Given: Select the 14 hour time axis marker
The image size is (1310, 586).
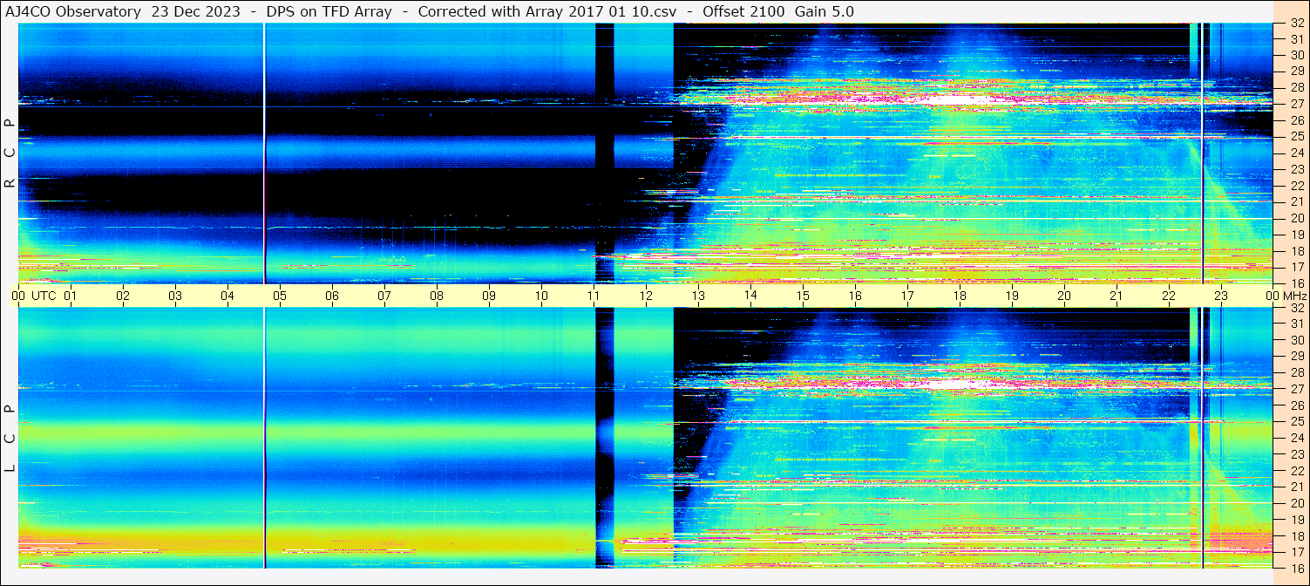Looking at the screenshot, I should (750, 296).
